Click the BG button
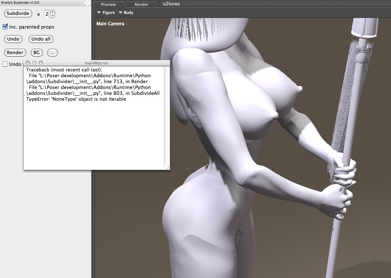Screen dimensions: 391x278 (37, 53)
